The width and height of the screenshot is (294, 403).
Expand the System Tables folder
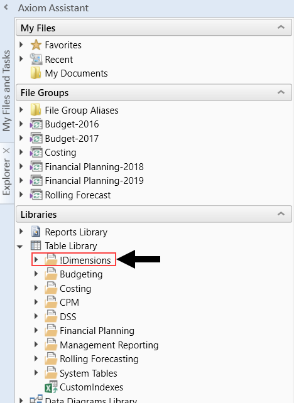click(x=36, y=372)
